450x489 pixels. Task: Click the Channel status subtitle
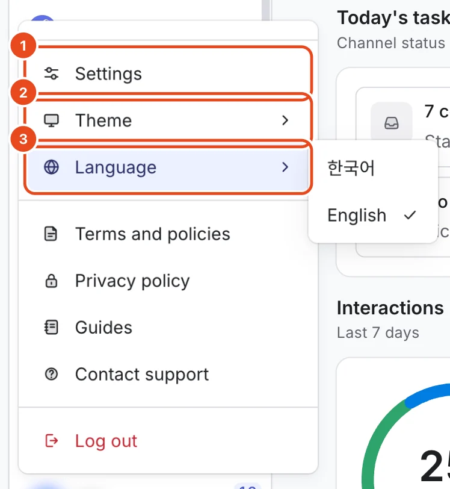point(391,43)
